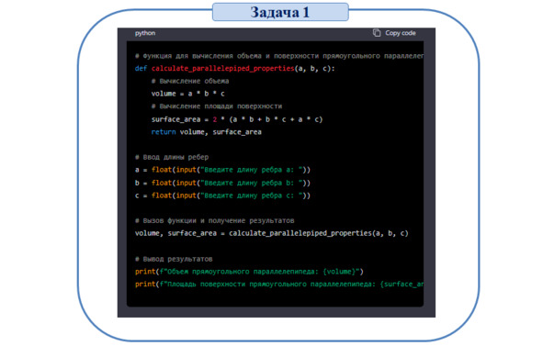Click the "volume = a * b * c" line
The width and height of the screenshot is (543, 346).
[187, 94]
